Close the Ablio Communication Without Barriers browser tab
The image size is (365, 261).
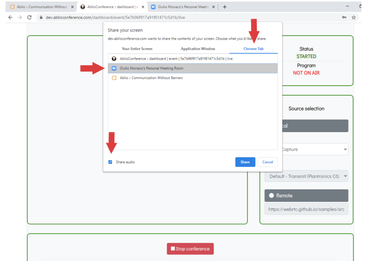point(72,7)
